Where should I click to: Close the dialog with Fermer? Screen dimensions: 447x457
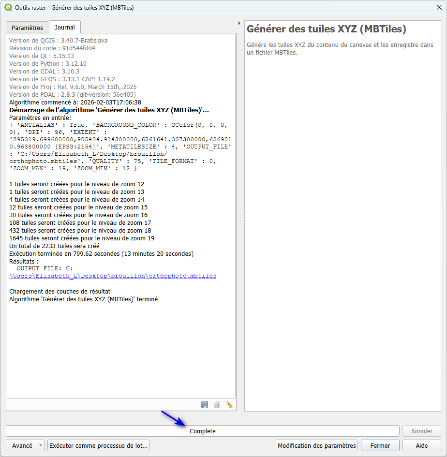click(380, 445)
